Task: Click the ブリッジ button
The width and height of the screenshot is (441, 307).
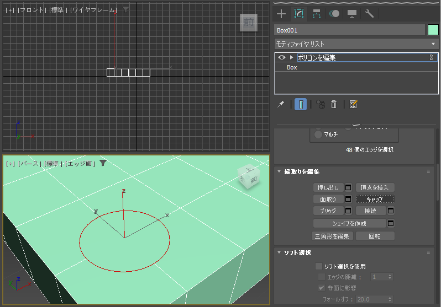Action: [x=328, y=211]
